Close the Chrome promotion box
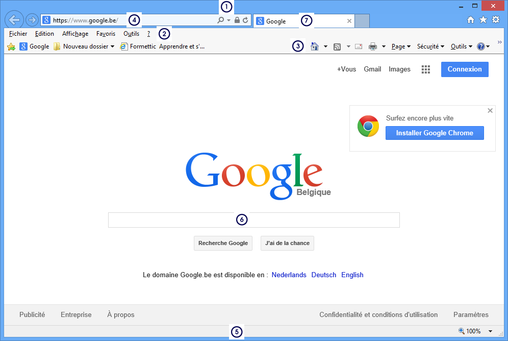 [490, 111]
